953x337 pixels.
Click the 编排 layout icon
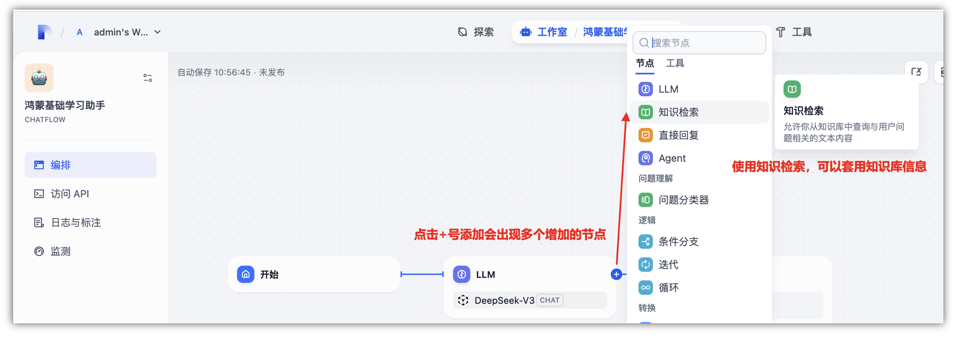(x=39, y=165)
